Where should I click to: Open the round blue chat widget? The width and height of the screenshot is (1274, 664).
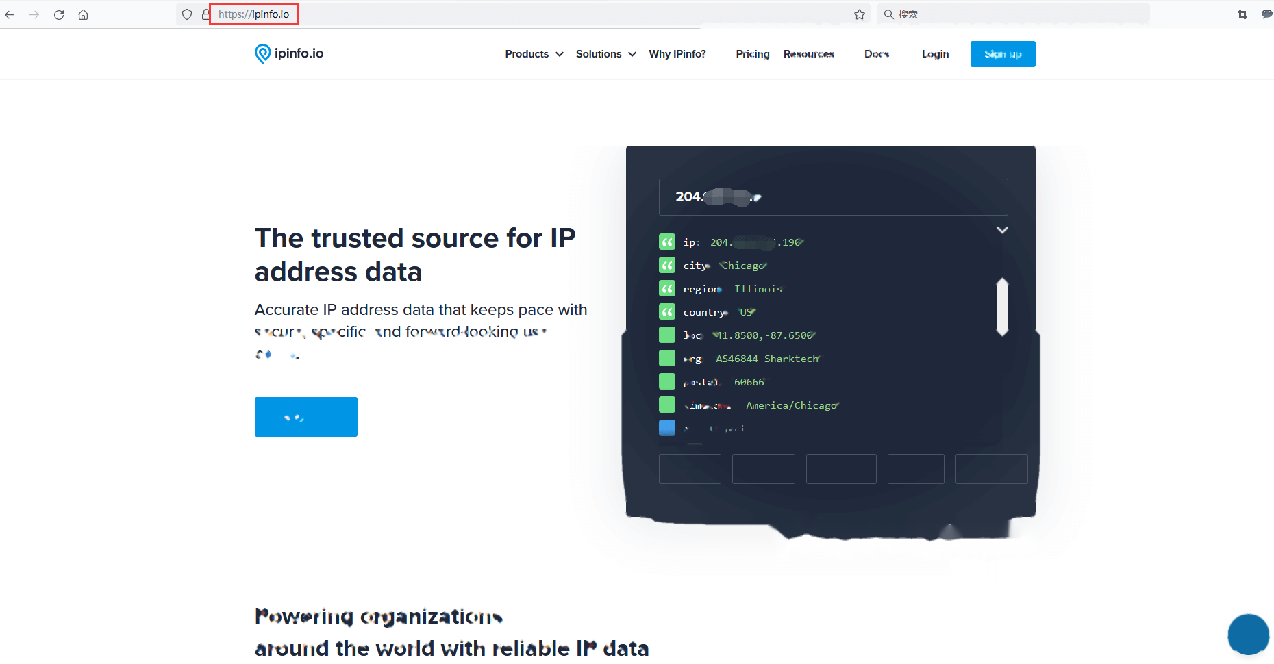click(1248, 635)
